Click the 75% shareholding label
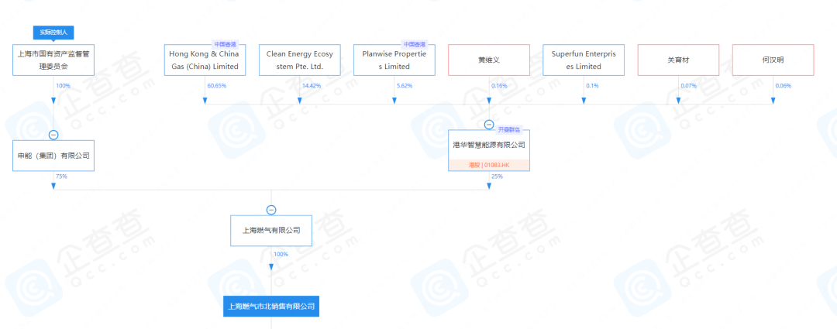The width and height of the screenshot is (837, 329). [x=61, y=176]
